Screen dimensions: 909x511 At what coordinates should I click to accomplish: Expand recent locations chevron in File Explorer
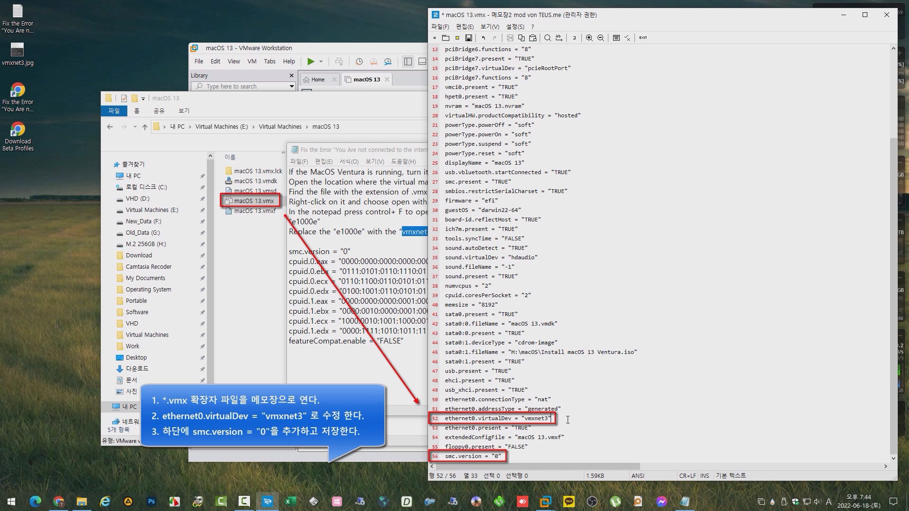[x=135, y=127]
